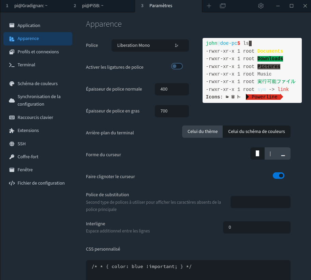Screen dimensions: 311x280
Task: Click the settings gear icon in the title bar
Action: pyautogui.click(x=261, y=6)
